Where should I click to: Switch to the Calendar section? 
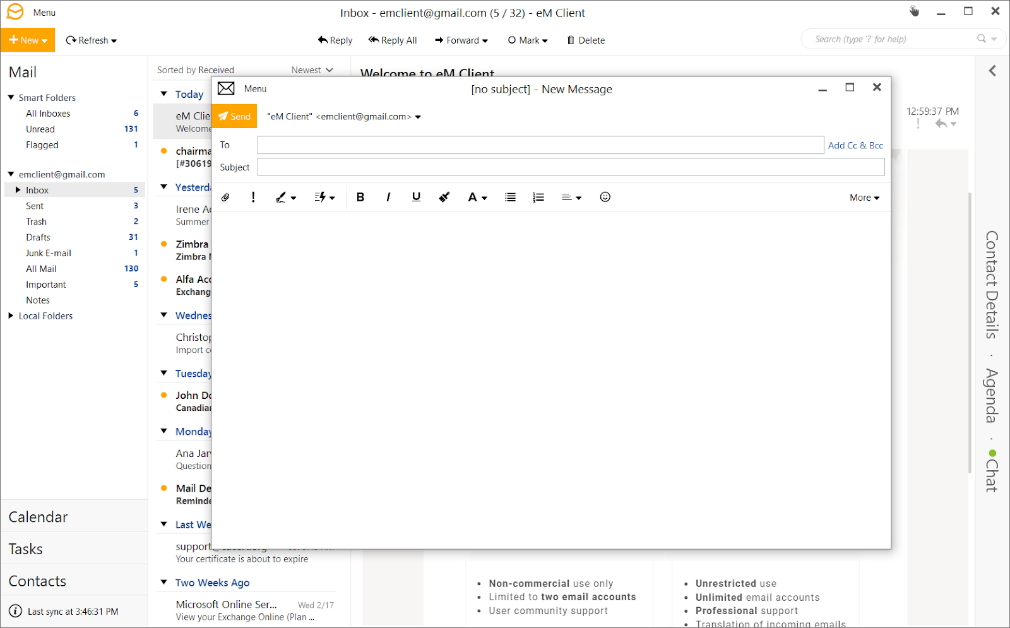tap(38, 516)
